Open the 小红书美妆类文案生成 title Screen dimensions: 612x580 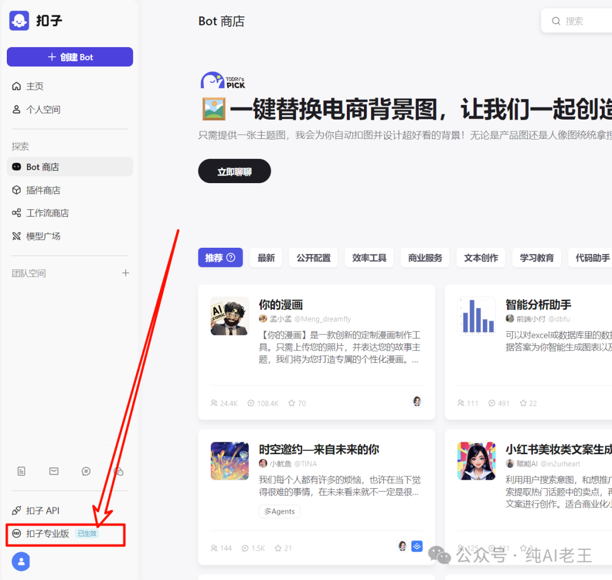point(559,450)
